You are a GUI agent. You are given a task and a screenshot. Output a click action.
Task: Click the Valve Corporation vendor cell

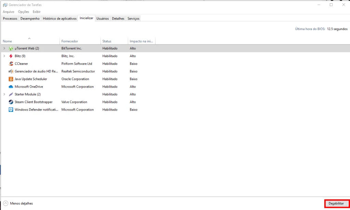[74, 102]
